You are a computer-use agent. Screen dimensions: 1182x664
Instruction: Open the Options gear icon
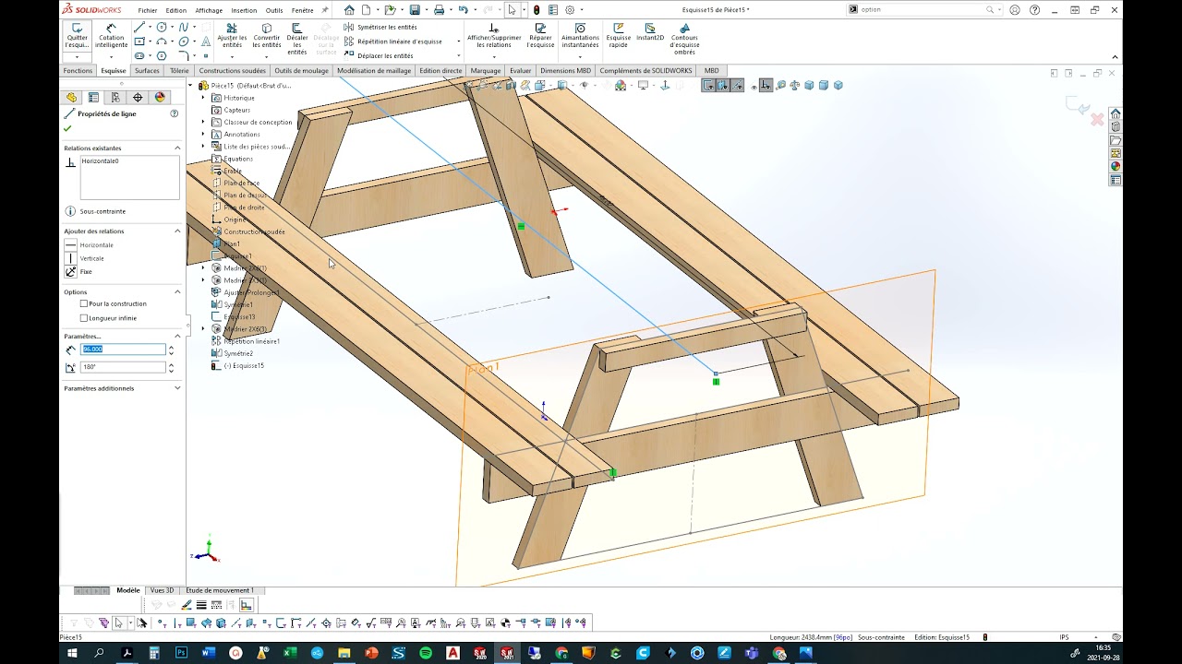tap(569, 10)
